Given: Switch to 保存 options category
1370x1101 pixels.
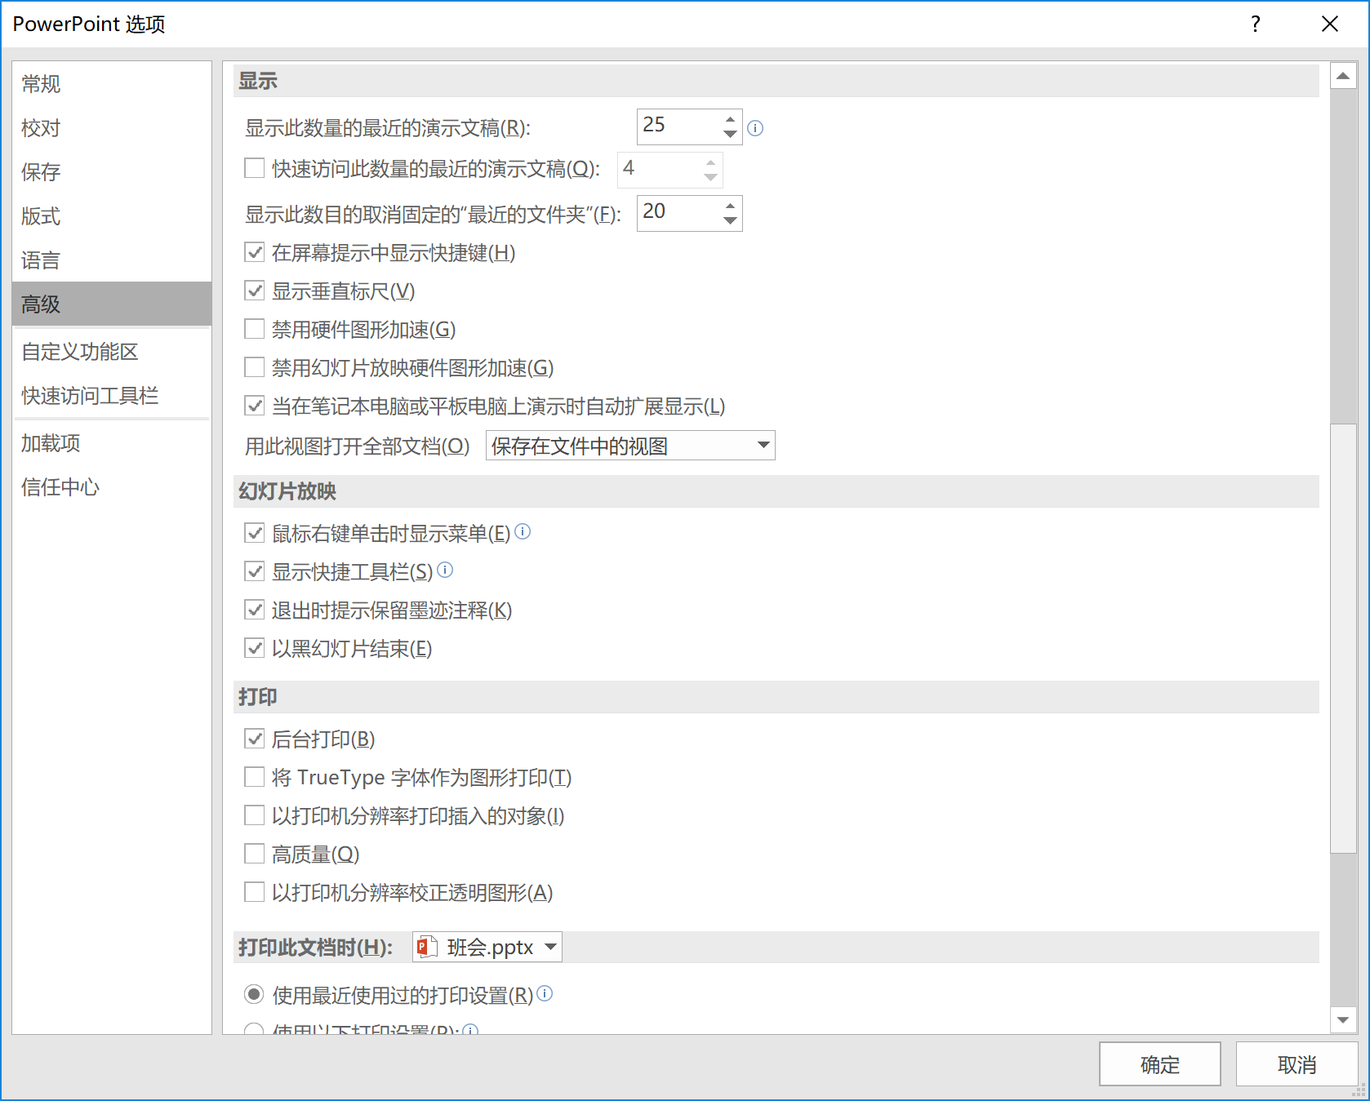Looking at the screenshot, I should (112, 171).
